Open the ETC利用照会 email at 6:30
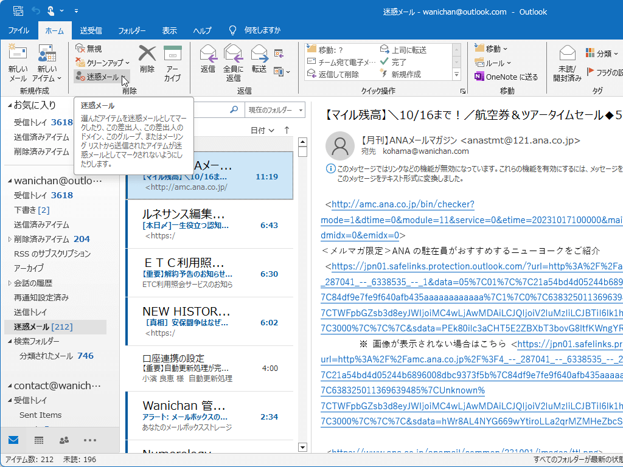The height and width of the screenshot is (467, 623). coord(210,273)
